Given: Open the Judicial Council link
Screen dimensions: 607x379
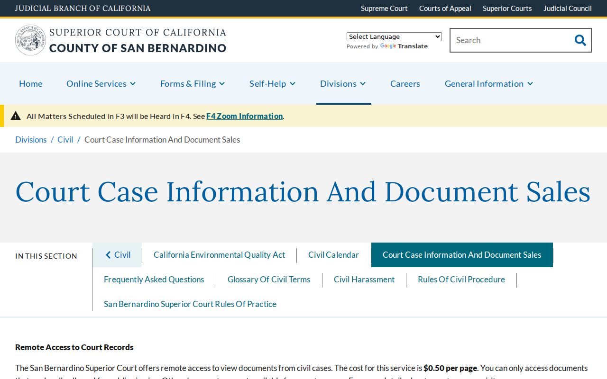Looking at the screenshot, I should click(x=568, y=9).
